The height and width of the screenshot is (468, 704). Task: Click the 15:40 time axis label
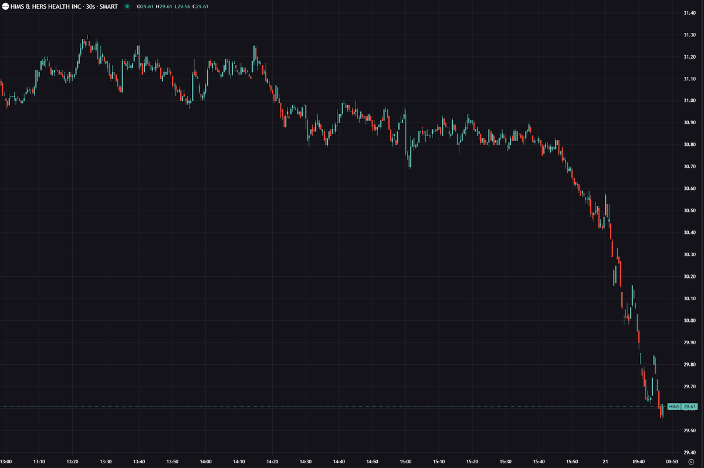tap(539, 462)
